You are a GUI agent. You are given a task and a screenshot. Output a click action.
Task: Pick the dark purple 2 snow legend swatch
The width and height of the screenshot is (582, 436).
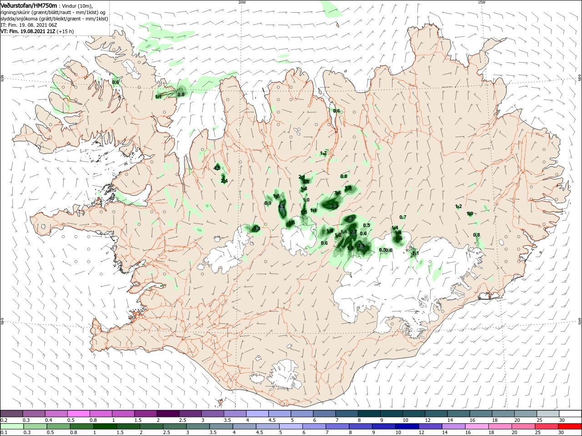[168, 413]
